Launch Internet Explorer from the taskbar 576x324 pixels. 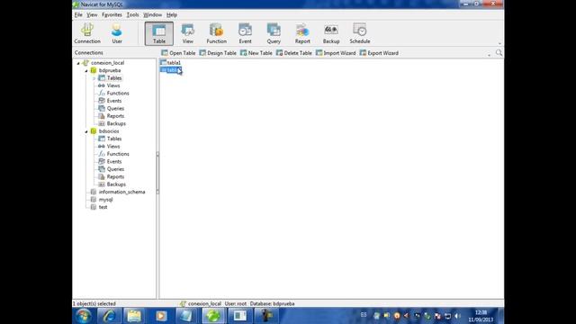pyautogui.click(x=109, y=316)
